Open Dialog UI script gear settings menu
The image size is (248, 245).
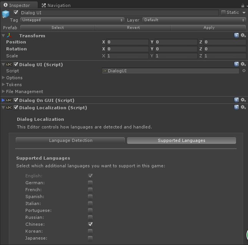click(x=243, y=64)
